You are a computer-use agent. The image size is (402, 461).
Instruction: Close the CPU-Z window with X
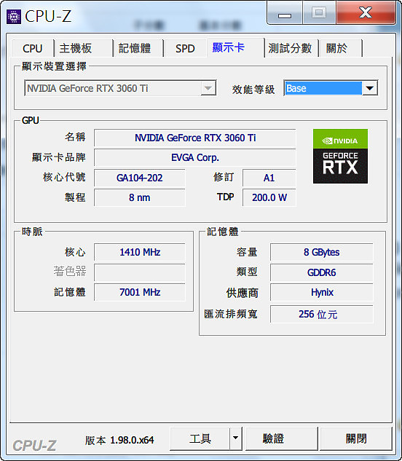click(366, 12)
